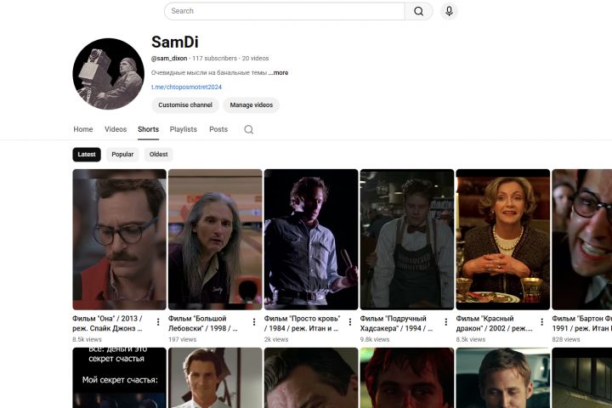
Task: Click the "9.8k views" label
Action: point(375,339)
